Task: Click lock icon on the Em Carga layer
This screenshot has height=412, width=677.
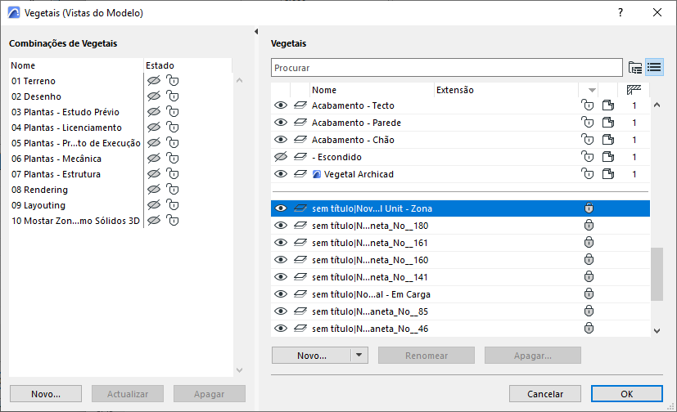Action: [x=588, y=294]
